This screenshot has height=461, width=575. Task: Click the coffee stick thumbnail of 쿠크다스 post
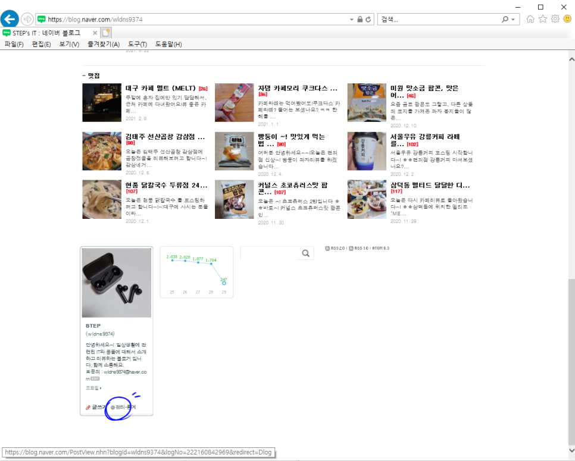pyautogui.click(x=234, y=102)
